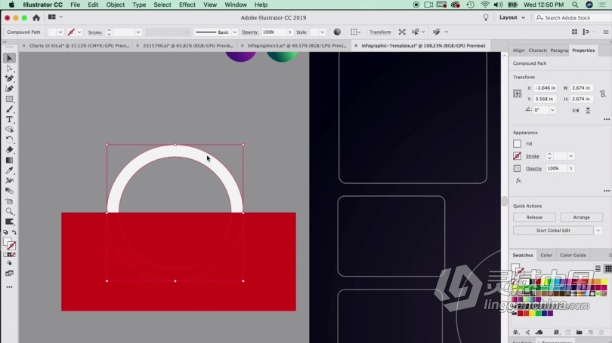
Task: Expand Start Global Edit options arrow
Action: pos(598,231)
